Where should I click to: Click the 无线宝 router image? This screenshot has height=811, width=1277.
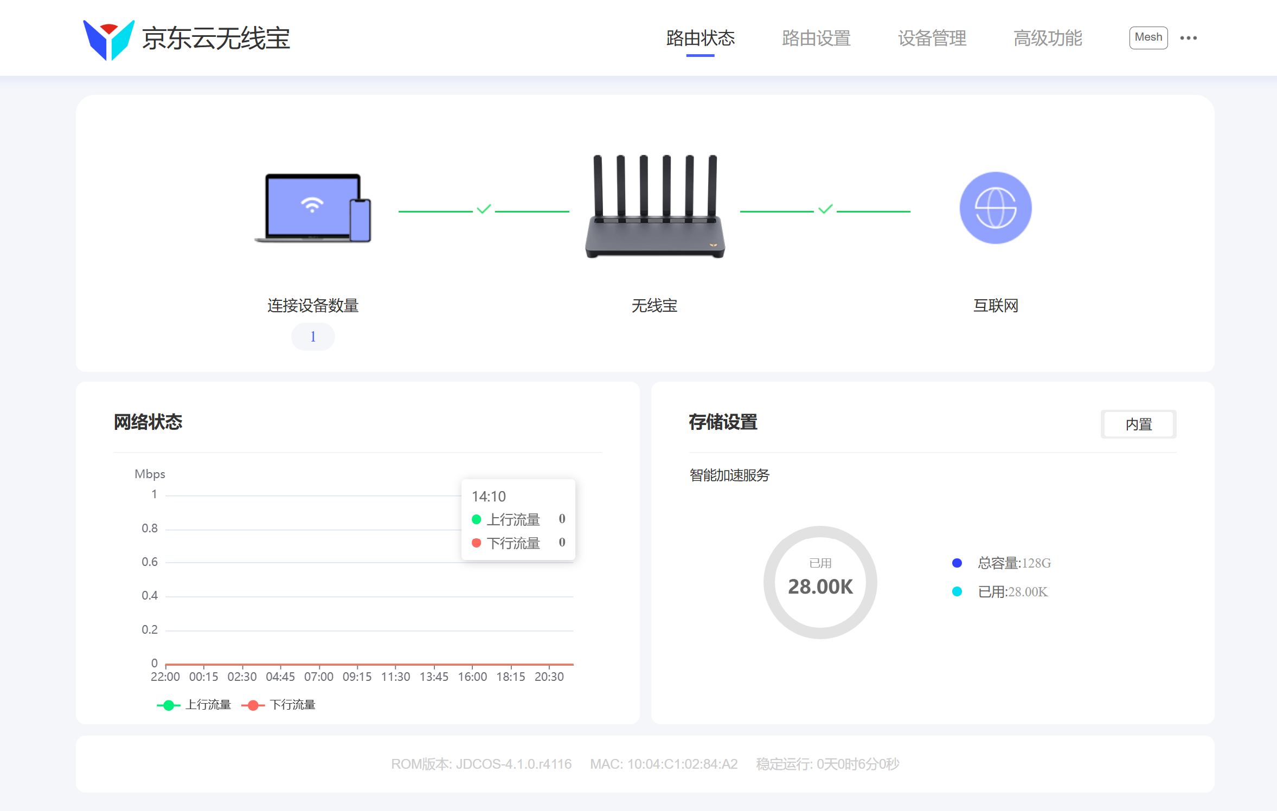point(654,207)
